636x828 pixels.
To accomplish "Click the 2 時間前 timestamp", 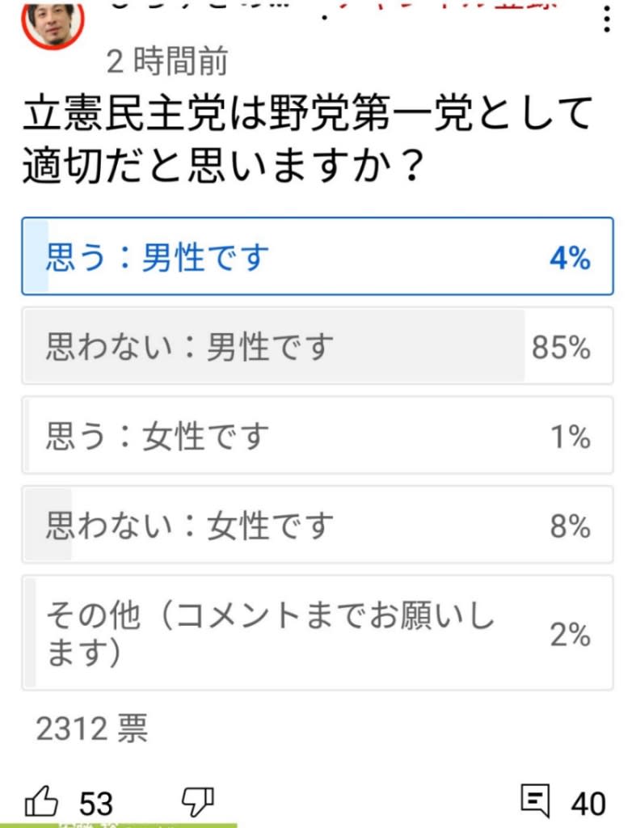I will [x=167, y=61].
